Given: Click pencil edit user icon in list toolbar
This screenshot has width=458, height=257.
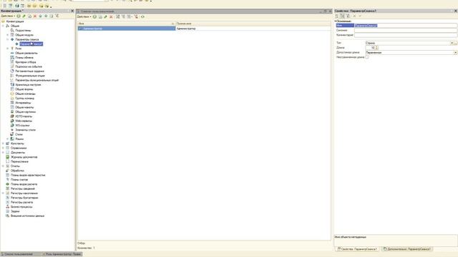Looking at the screenshot, I should coord(106,17).
